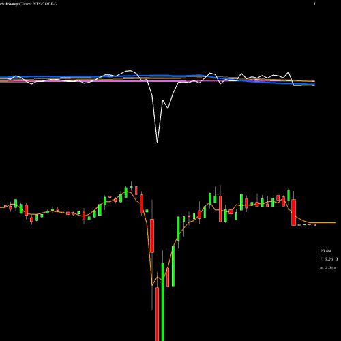Click the lowest point of the white indicator line
This screenshot has height=341, width=341.
[158, 143]
